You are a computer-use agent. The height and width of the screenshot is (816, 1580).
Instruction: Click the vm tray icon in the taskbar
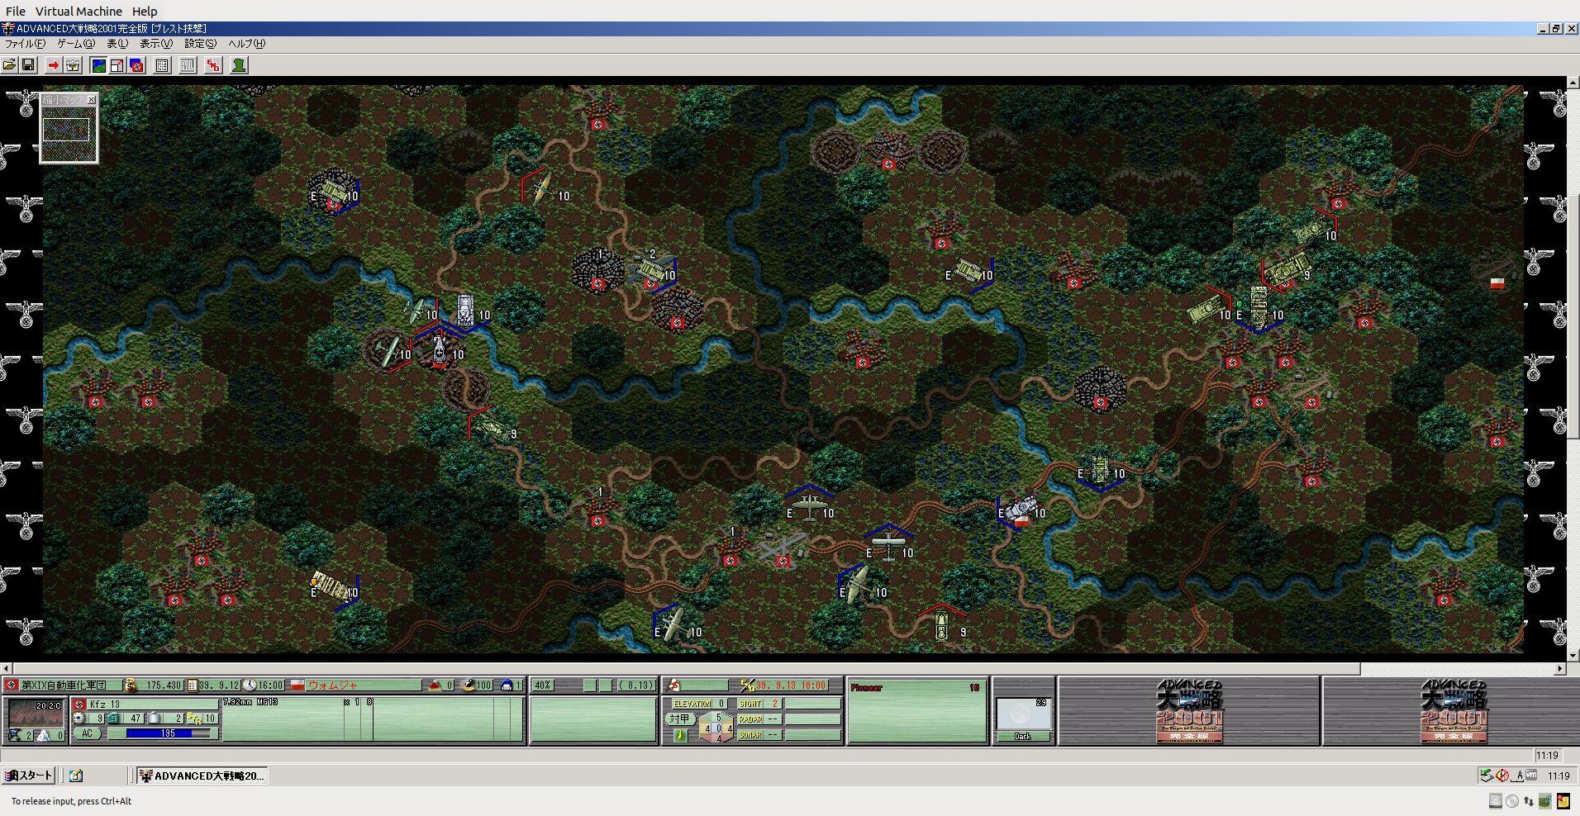[1531, 776]
